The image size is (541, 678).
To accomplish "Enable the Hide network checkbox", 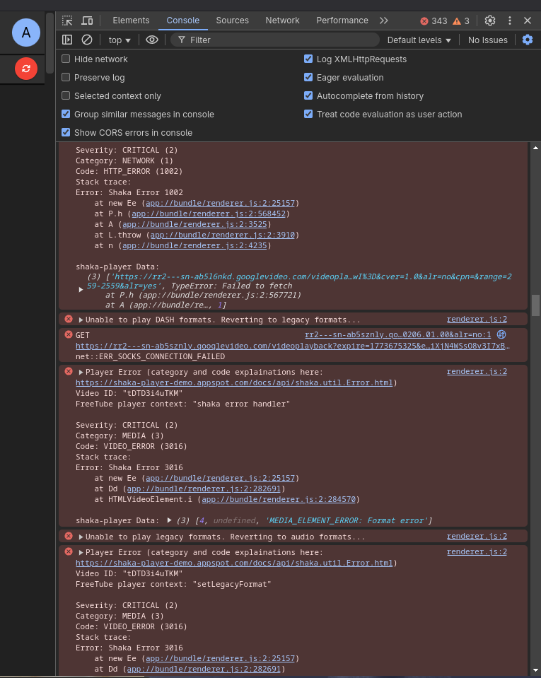I will click(x=66, y=59).
